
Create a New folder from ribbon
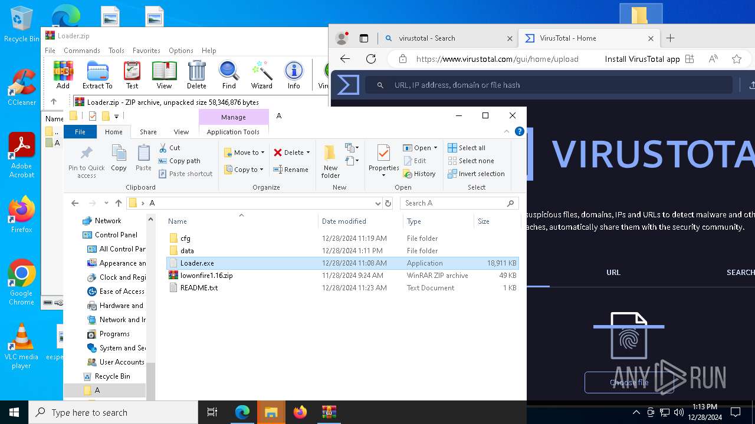[330, 161]
